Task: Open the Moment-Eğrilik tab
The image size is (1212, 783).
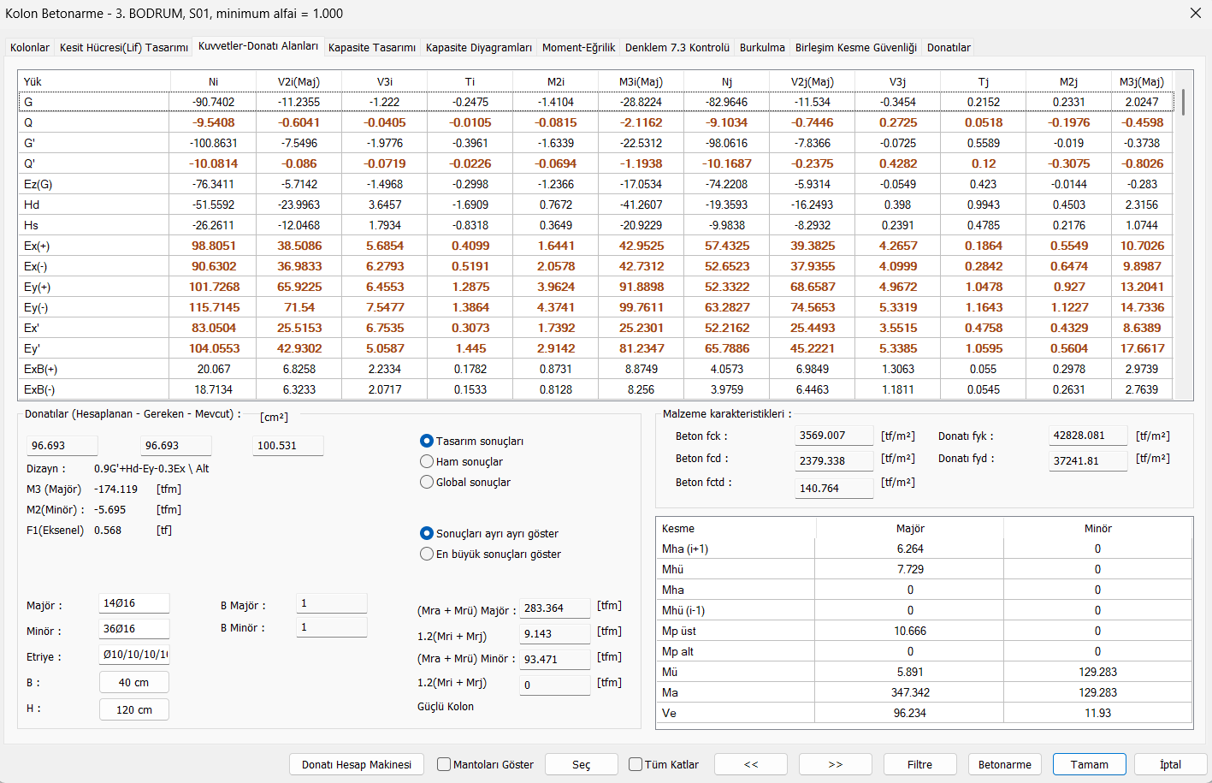Action: pyautogui.click(x=578, y=47)
